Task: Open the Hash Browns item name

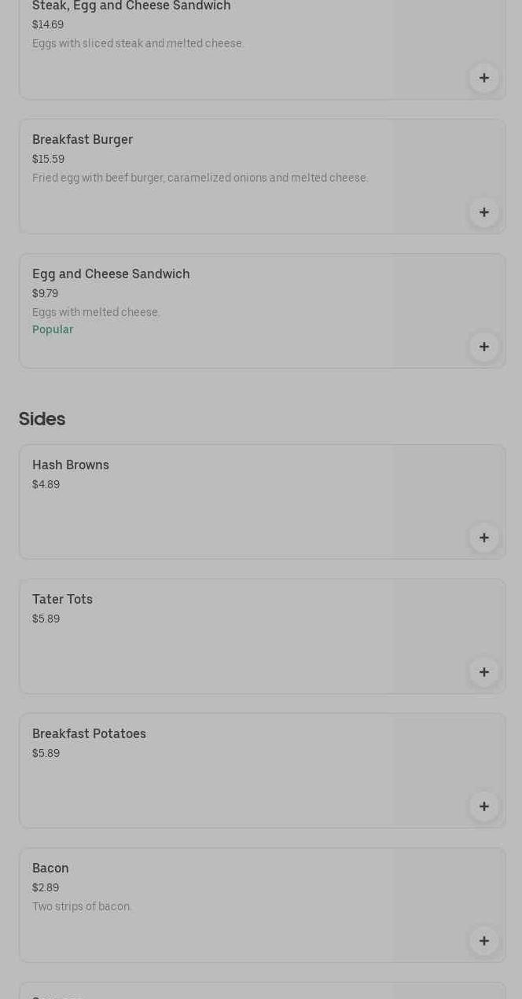Action: click(x=71, y=465)
